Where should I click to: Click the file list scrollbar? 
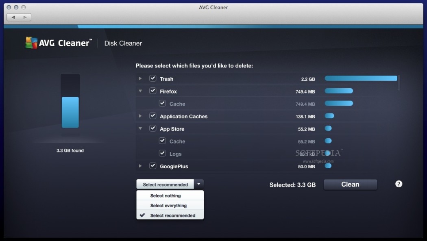[x=399, y=83]
